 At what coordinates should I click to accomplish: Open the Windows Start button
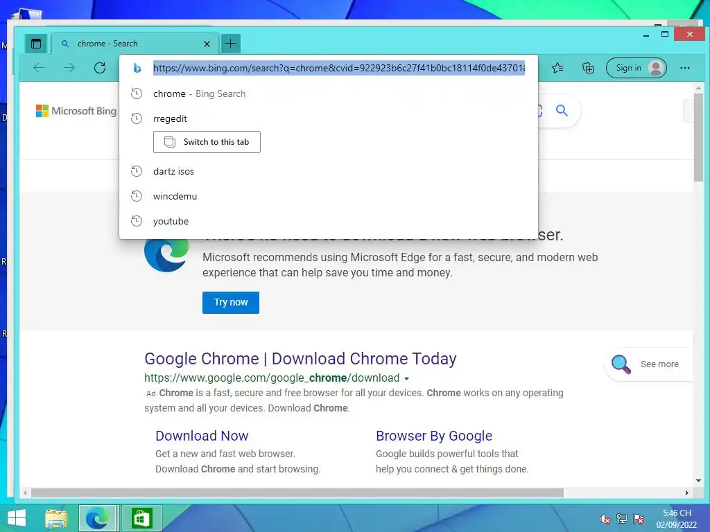17,518
